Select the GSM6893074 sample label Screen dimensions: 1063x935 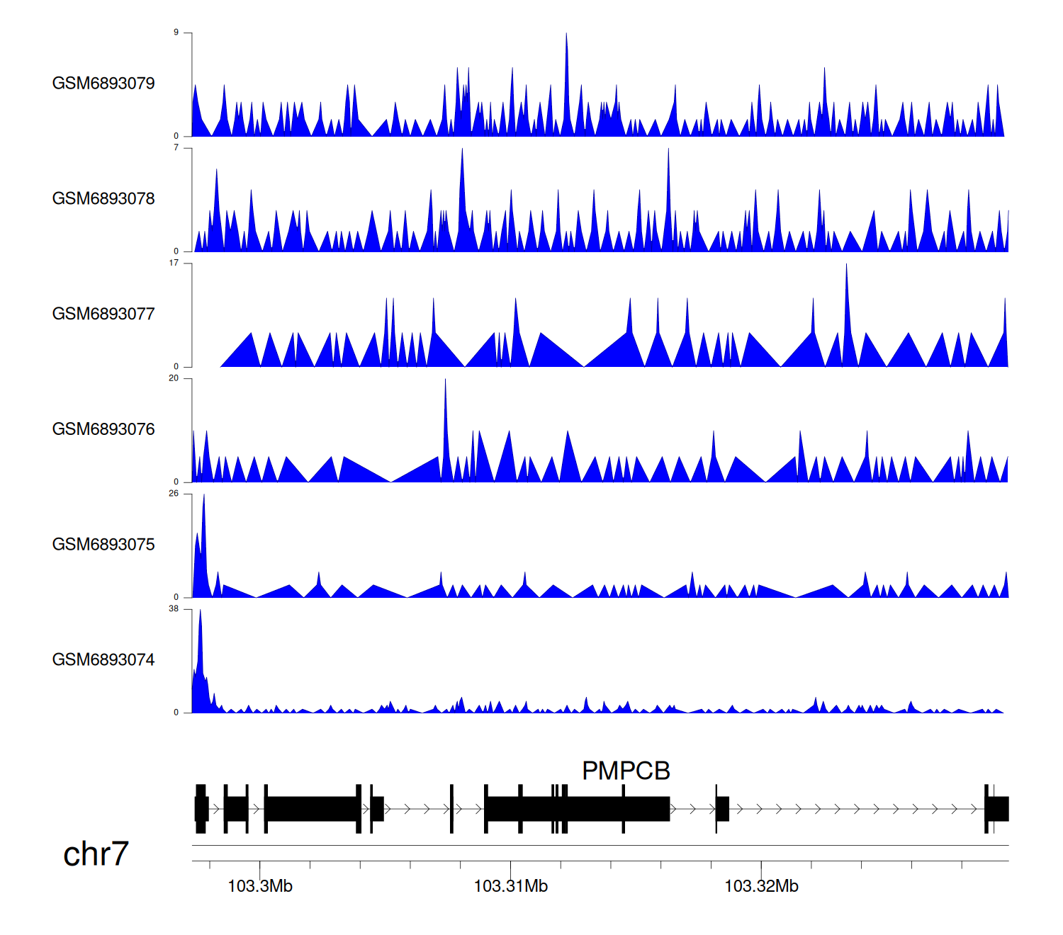pos(103,660)
